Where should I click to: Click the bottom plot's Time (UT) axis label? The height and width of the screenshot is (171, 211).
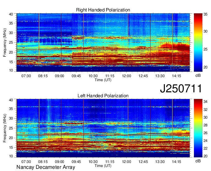103,166
